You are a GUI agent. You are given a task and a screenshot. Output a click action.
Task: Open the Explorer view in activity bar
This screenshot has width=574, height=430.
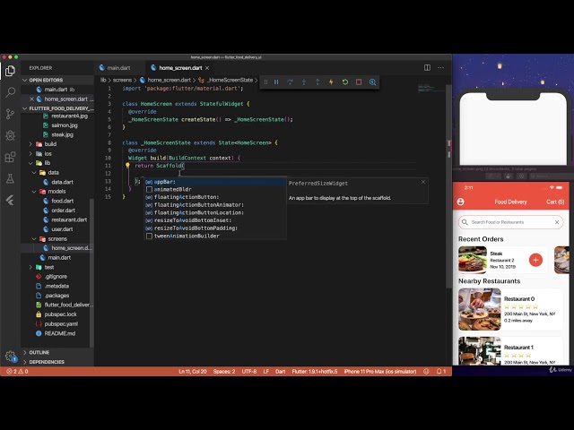coord(10,71)
